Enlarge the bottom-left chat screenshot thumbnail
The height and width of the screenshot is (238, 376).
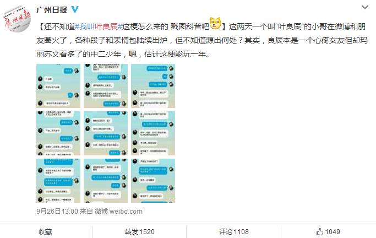[x=58, y=180]
